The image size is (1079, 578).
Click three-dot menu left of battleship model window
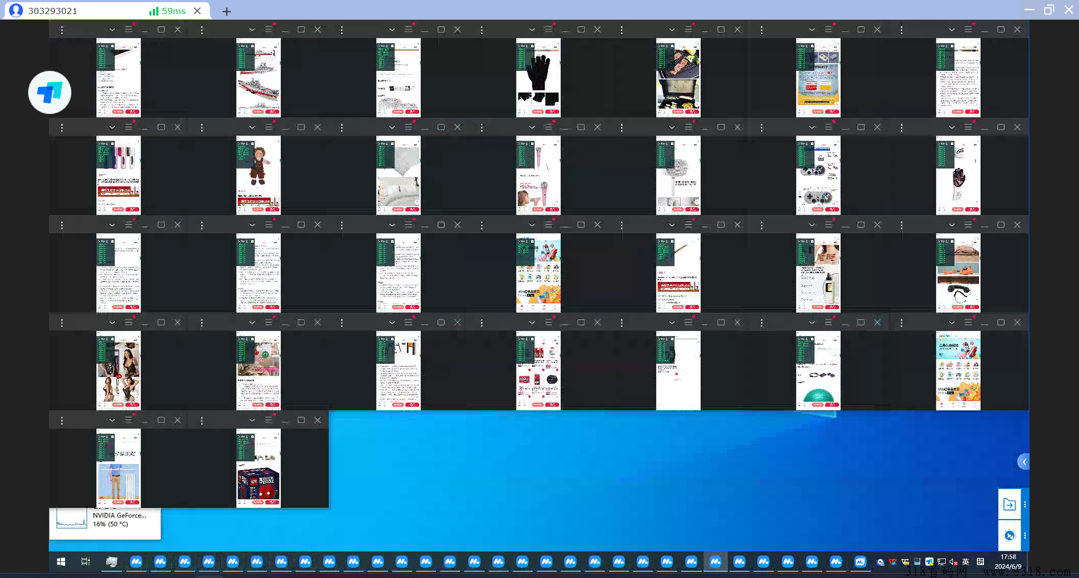pos(202,30)
